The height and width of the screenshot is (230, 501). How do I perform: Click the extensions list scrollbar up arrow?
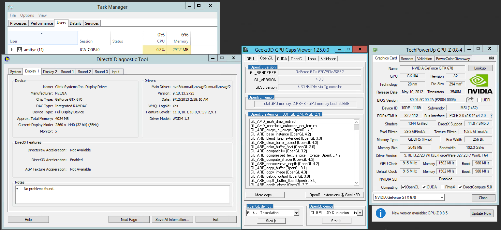[x=356, y=122]
